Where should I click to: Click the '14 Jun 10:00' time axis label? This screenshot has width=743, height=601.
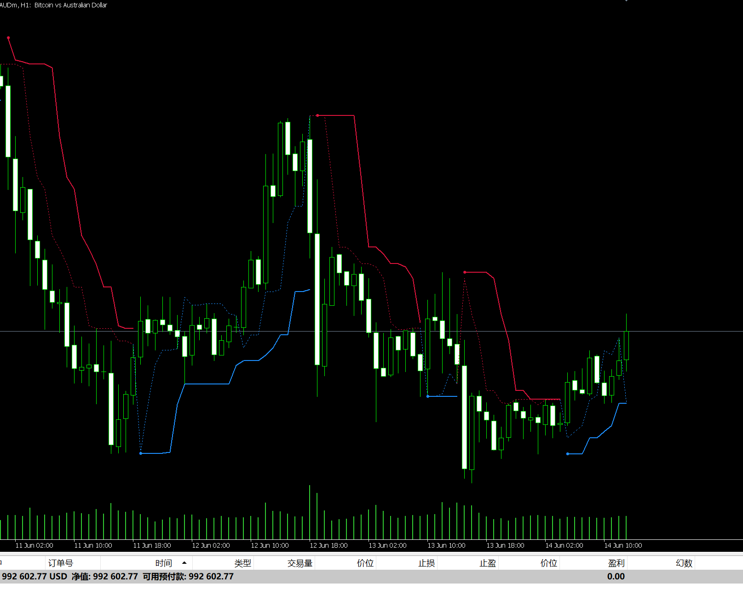coord(623,545)
